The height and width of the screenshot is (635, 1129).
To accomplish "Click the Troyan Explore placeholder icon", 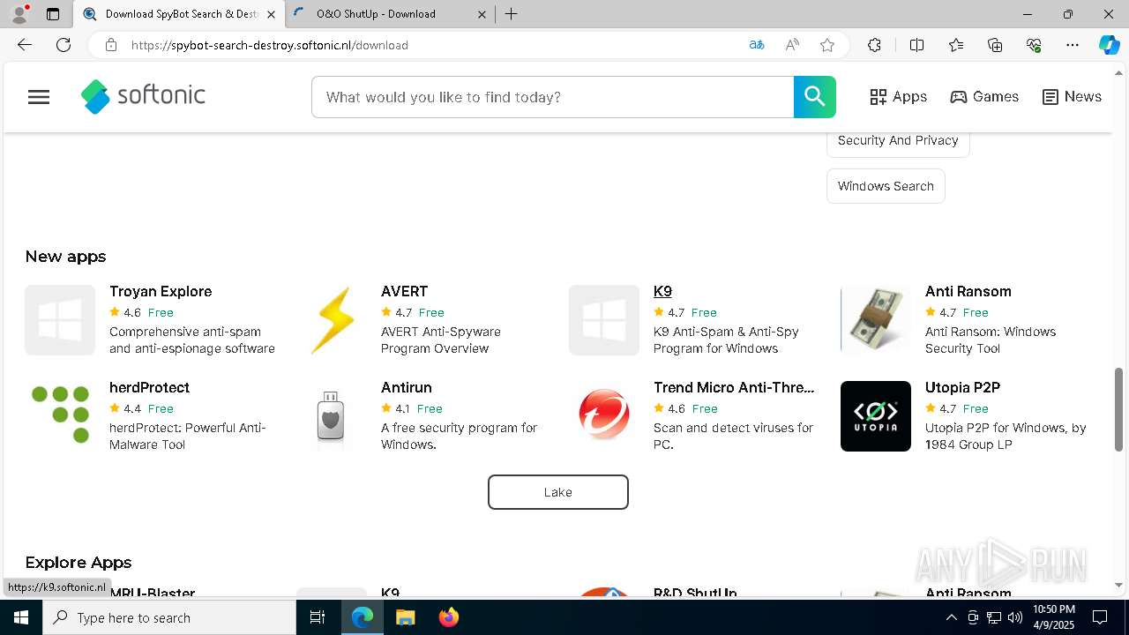I will (60, 320).
